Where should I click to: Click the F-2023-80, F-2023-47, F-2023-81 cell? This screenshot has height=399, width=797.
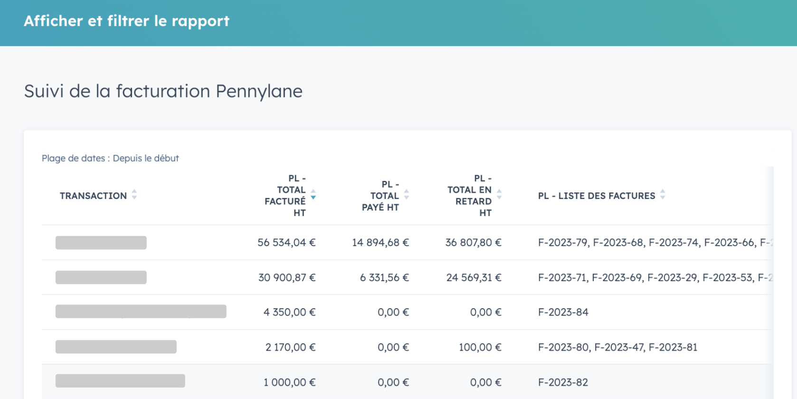[x=618, y=347]
